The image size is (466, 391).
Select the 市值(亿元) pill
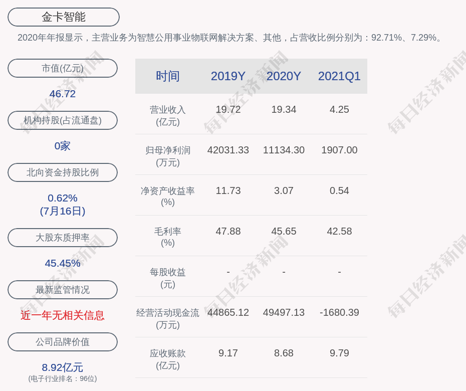click(x=62, y=68)
